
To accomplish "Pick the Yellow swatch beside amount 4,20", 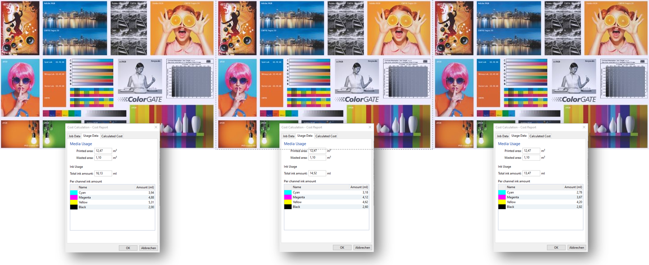I will click(502, 202).
